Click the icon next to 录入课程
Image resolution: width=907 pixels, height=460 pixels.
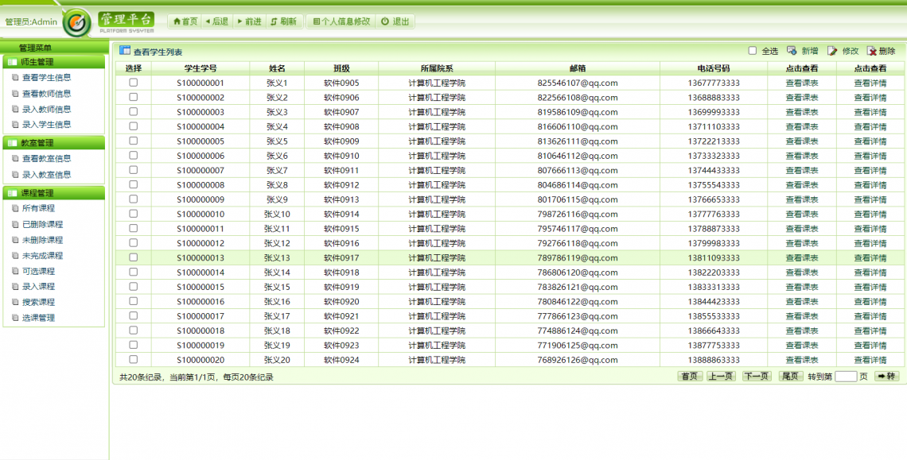click(x=15, y=287)
